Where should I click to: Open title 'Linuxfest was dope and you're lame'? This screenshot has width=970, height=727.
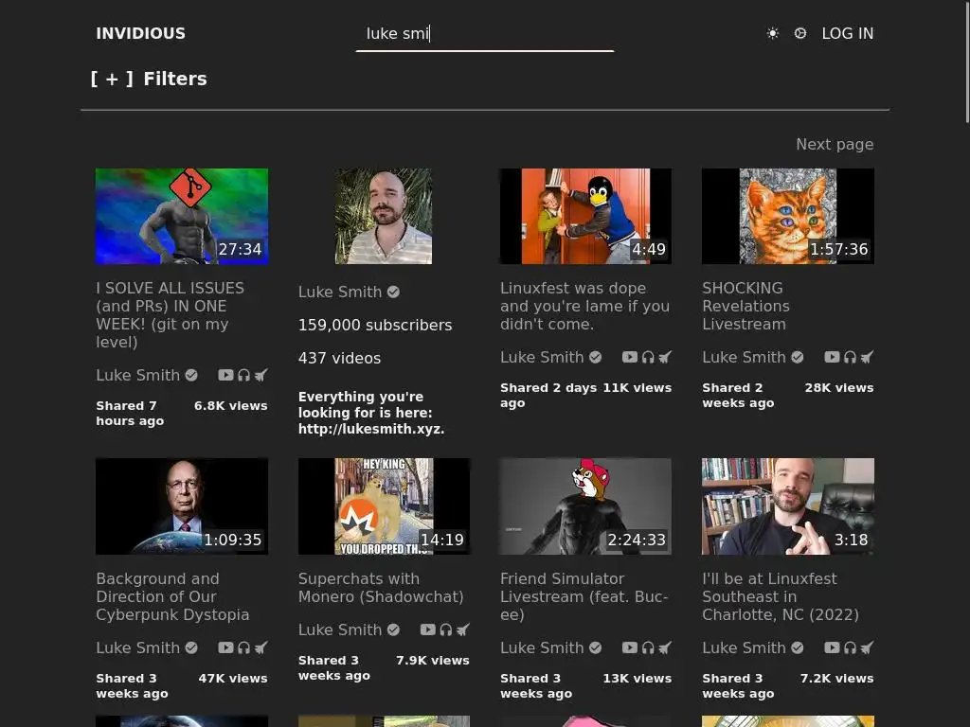click(584, 306)
